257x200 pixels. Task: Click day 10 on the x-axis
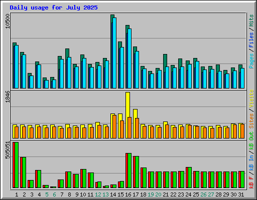pyautogui.click(x=83, y=194)
